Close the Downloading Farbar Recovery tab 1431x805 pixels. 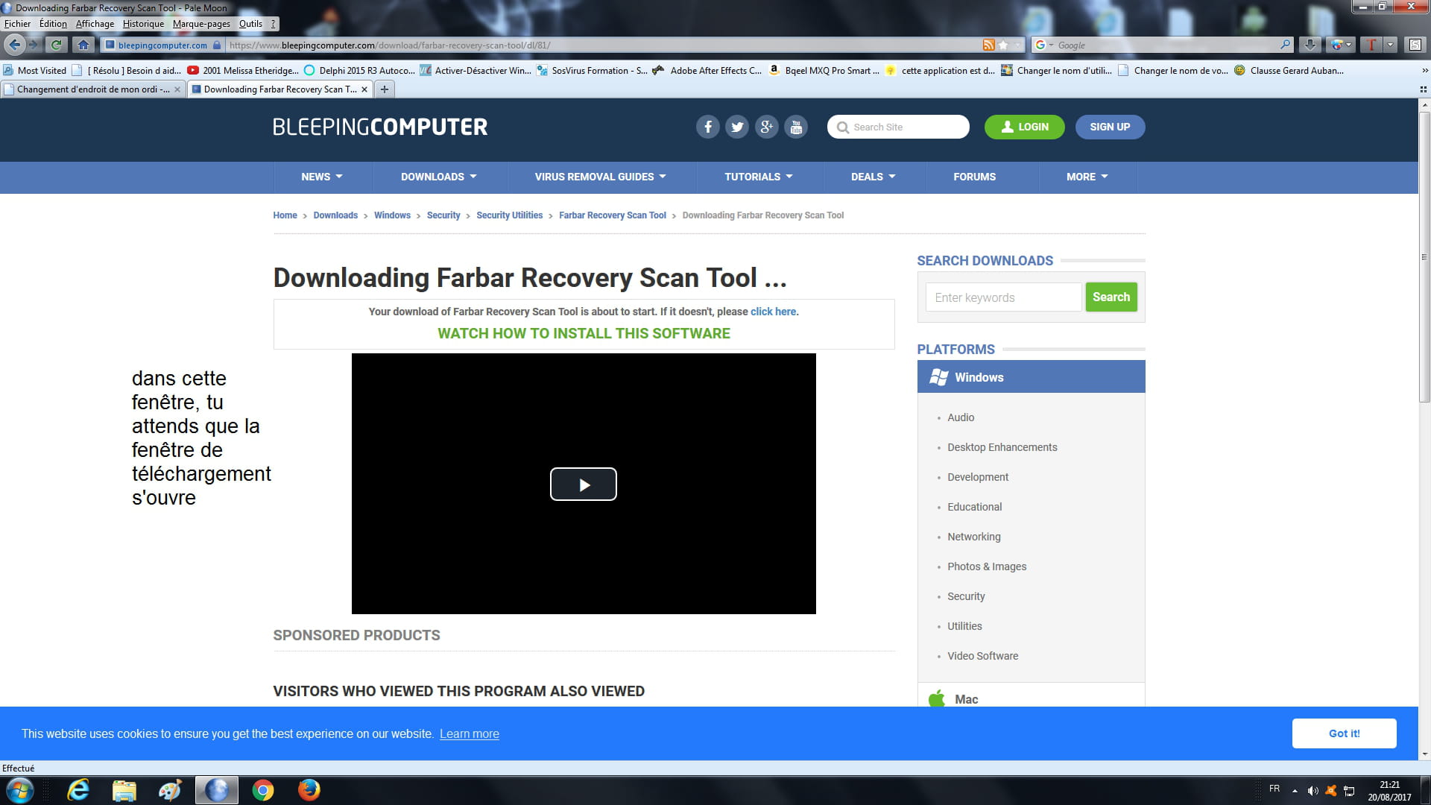click(x=364, y=89)
